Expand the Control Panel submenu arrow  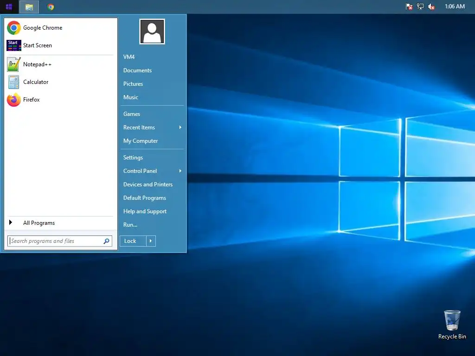180,171
